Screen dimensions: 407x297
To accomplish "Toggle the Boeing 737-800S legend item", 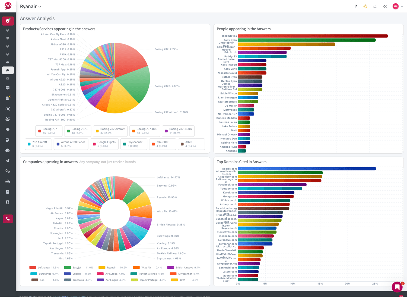I will point(178,131).
